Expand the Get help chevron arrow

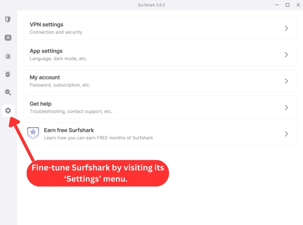[x=286, y=107]
